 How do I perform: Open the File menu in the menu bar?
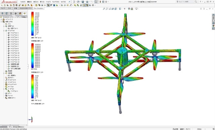[x=23, y=2]
